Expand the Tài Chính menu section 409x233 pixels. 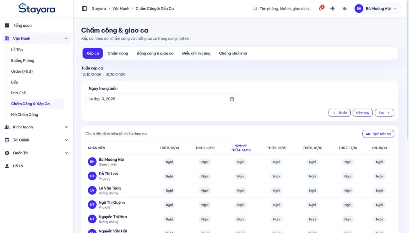pyautogui.click(x=66, y=140)
